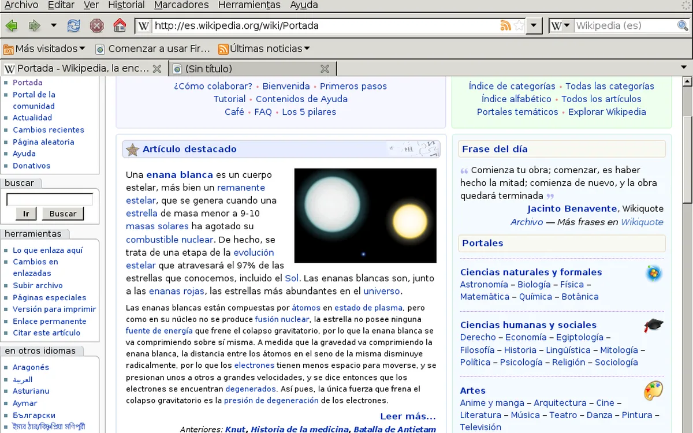Image resolution: width=693 pixels, height=433 pixels.
Task: Click the Artículo destacado star icon
Action: tap(133, 150)
